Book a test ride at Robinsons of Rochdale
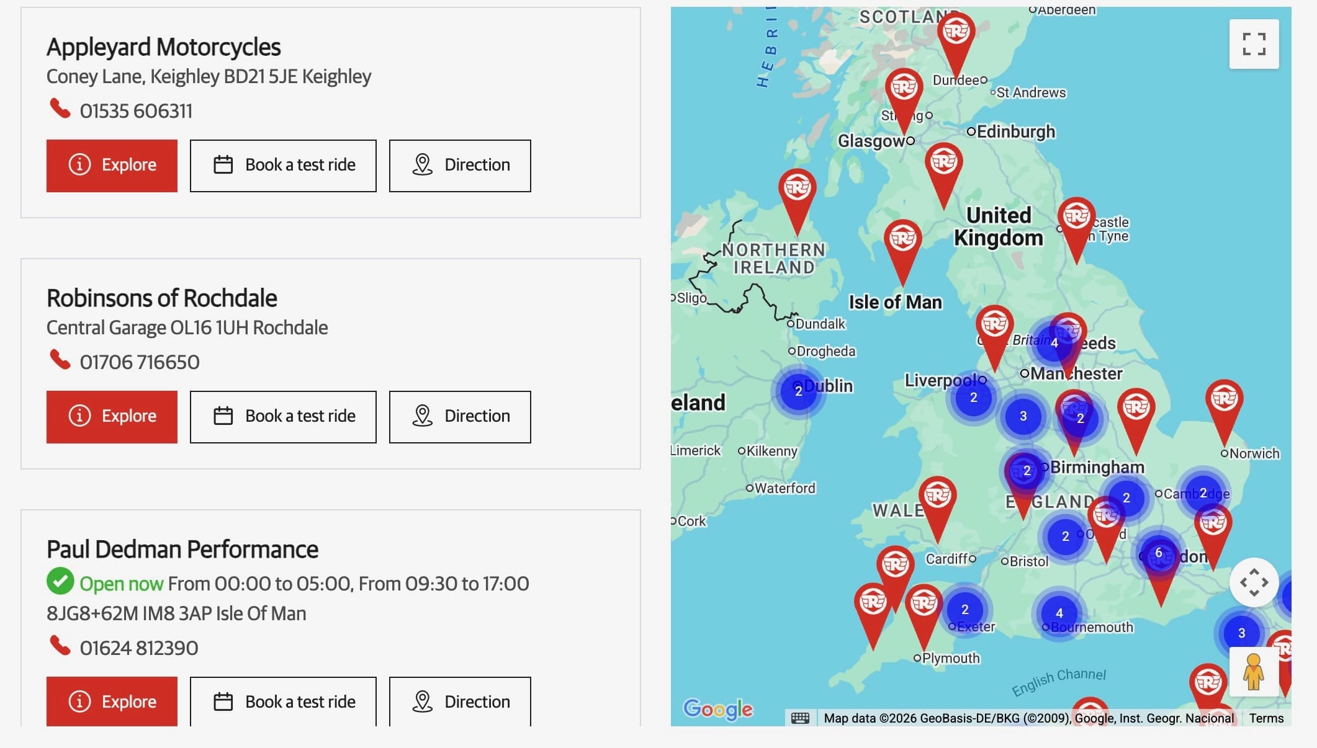The width and height of the screenshot is (1317, 748). click(283, 417)
